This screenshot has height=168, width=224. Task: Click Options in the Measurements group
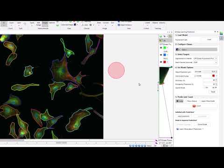[52, 23]
